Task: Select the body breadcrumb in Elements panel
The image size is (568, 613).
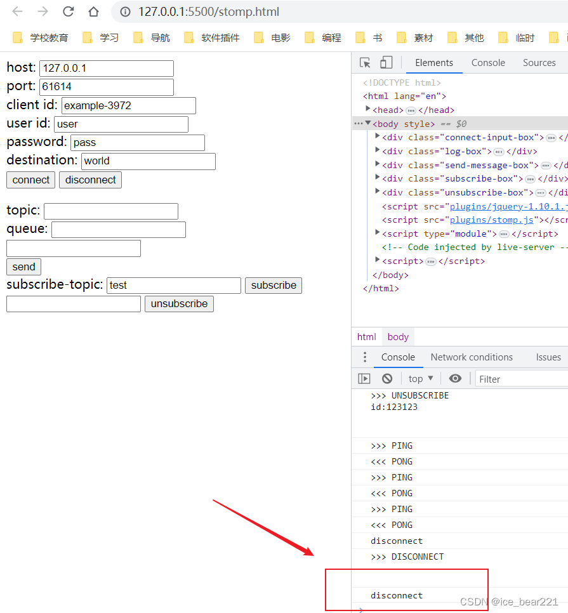Action: (397, 336)
